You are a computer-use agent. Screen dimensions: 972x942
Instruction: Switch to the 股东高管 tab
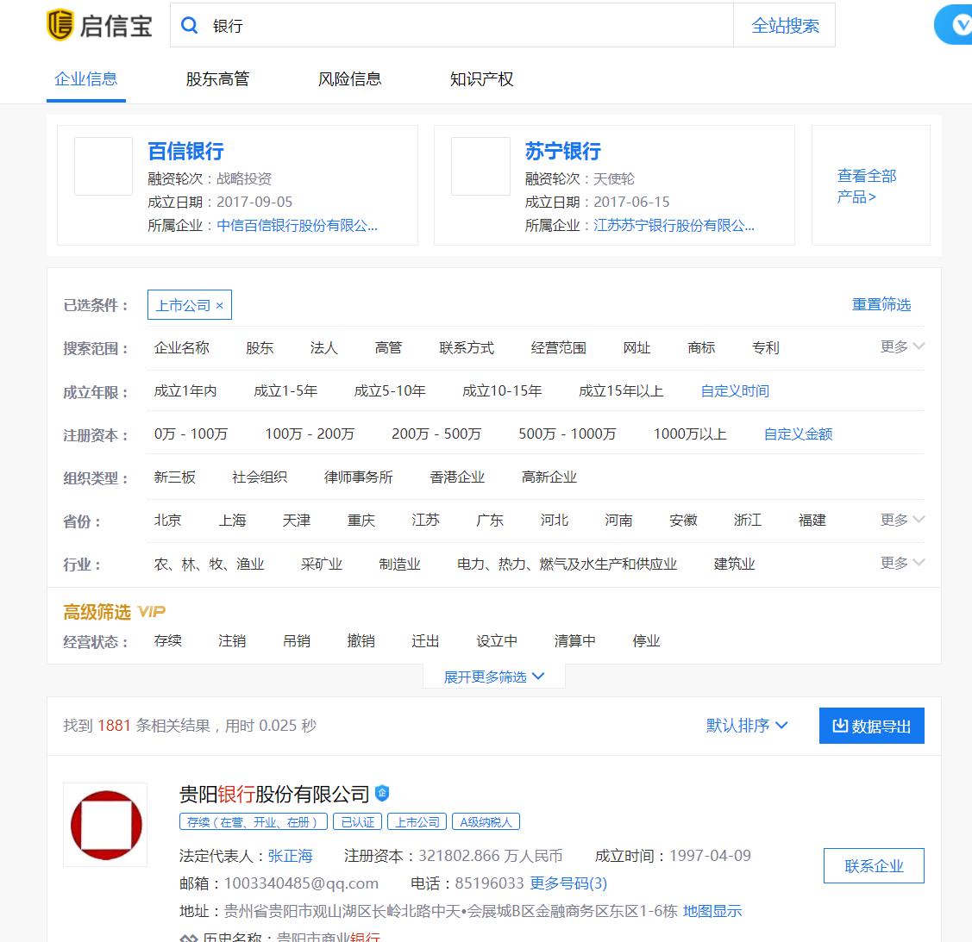tap(217, 79)
